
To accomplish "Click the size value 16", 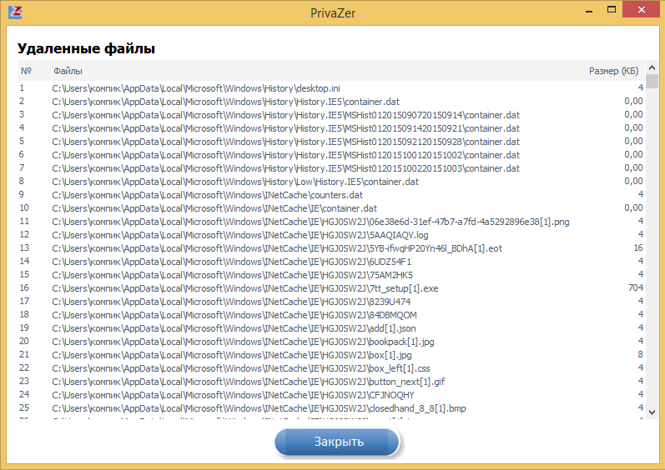I will point(638,247).
